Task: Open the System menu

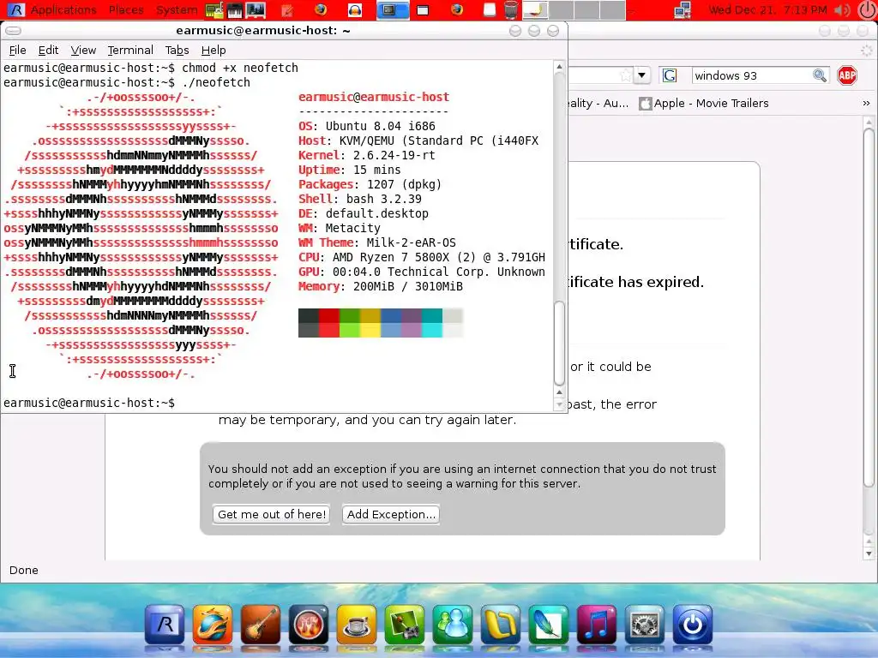Action: click(x=177, y=9)
